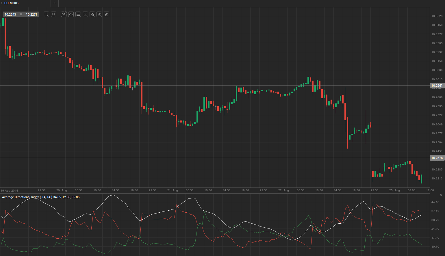Open the 30-minute timeframe selector
This screenshot has height=256, width=445.
click(x=64, y=14)
